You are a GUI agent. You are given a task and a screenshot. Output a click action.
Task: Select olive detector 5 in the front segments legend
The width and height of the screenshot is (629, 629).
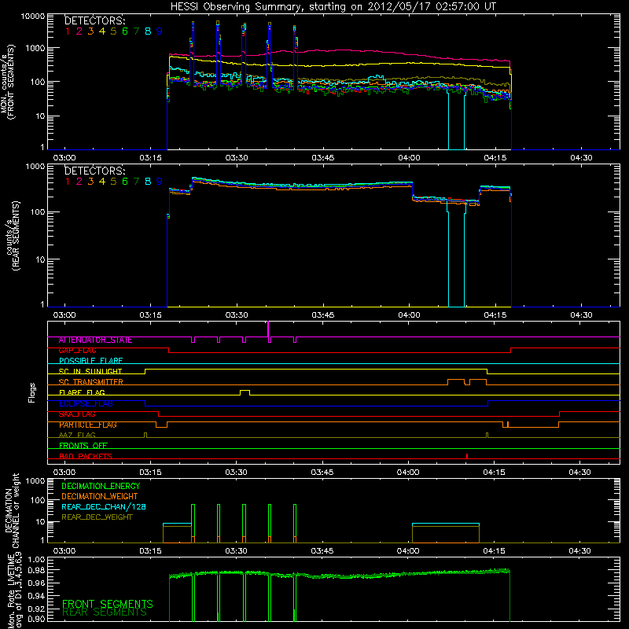pos(113,31)
